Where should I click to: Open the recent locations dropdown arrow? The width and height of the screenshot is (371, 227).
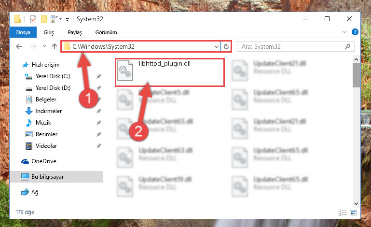coord(44,46)
